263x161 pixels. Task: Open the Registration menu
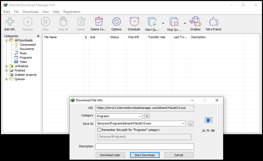click(x=72, y=12)
